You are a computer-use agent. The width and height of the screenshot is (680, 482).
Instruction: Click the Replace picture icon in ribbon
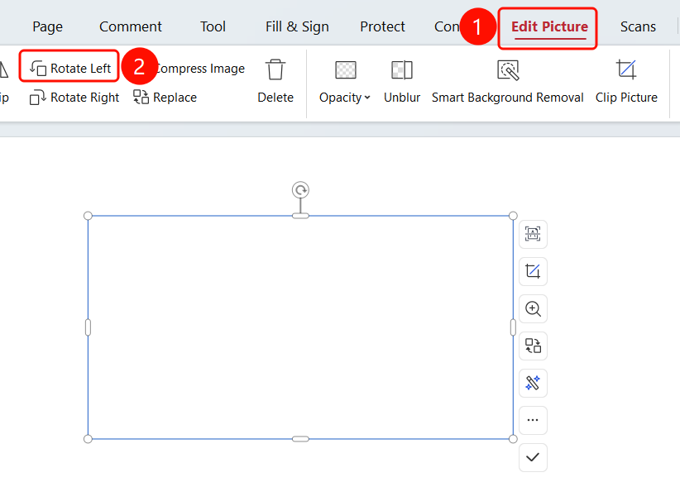141,97
